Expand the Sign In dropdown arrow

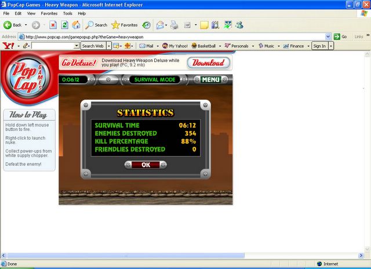[331, 46]
